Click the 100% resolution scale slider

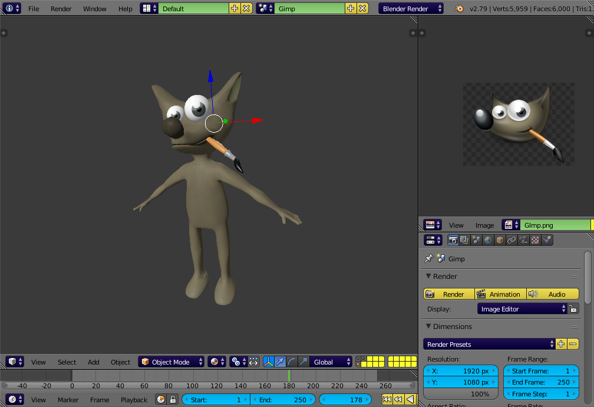pyautogui.click(x=461, y=393)
